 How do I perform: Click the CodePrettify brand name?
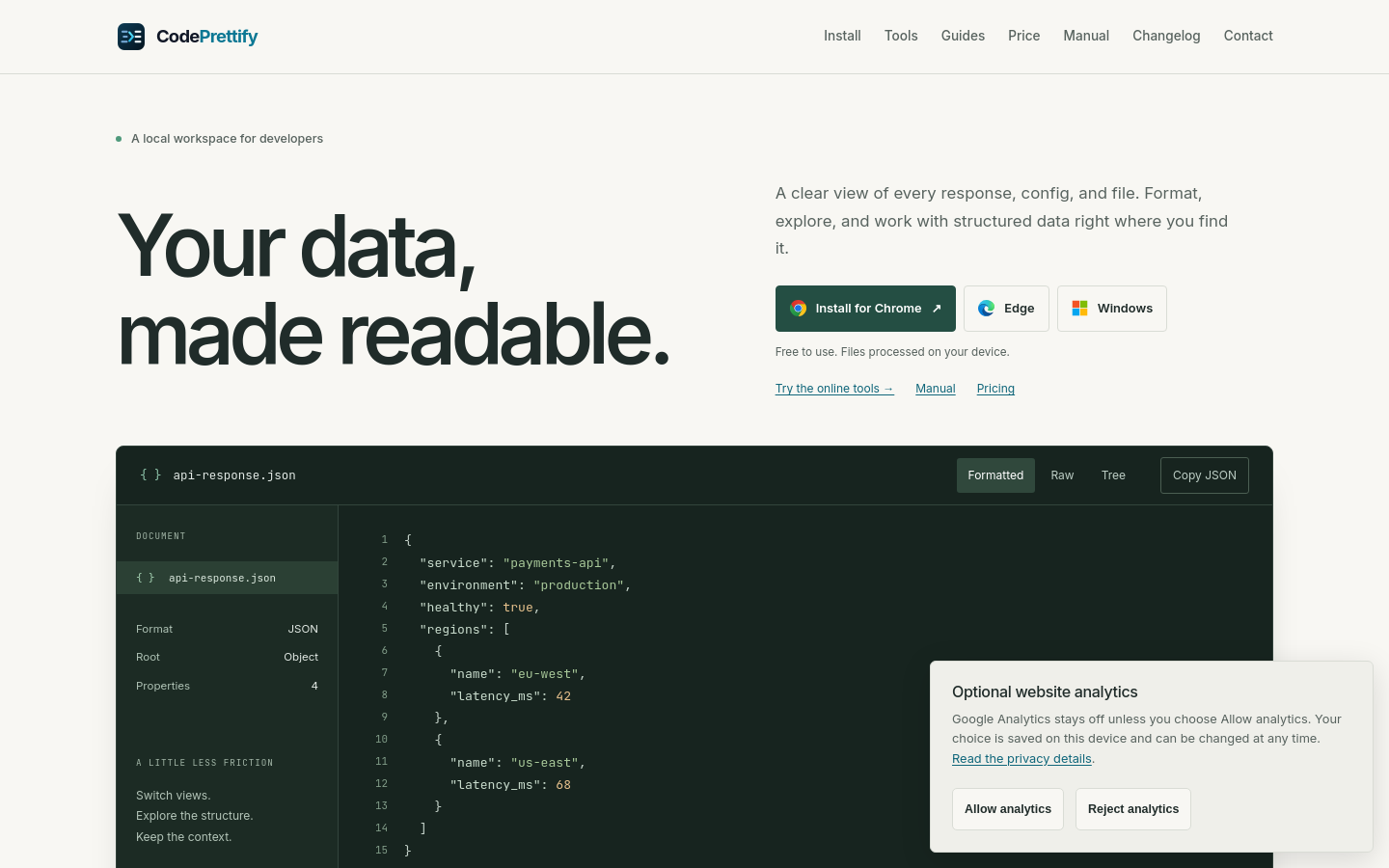[x=206, y=37]
